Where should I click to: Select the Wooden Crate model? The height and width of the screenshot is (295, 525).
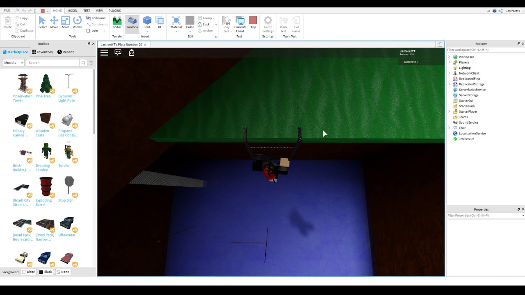pyautogui.click(x=45, y=125)
